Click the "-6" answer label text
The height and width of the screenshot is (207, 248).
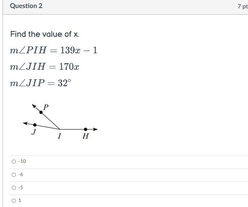[x=21, y=175]
